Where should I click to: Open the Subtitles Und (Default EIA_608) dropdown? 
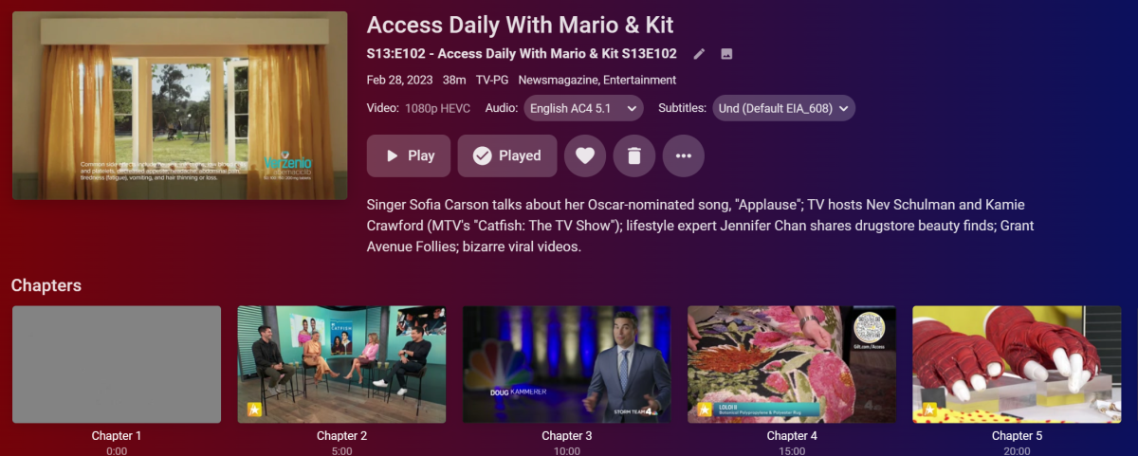(784, 108)
